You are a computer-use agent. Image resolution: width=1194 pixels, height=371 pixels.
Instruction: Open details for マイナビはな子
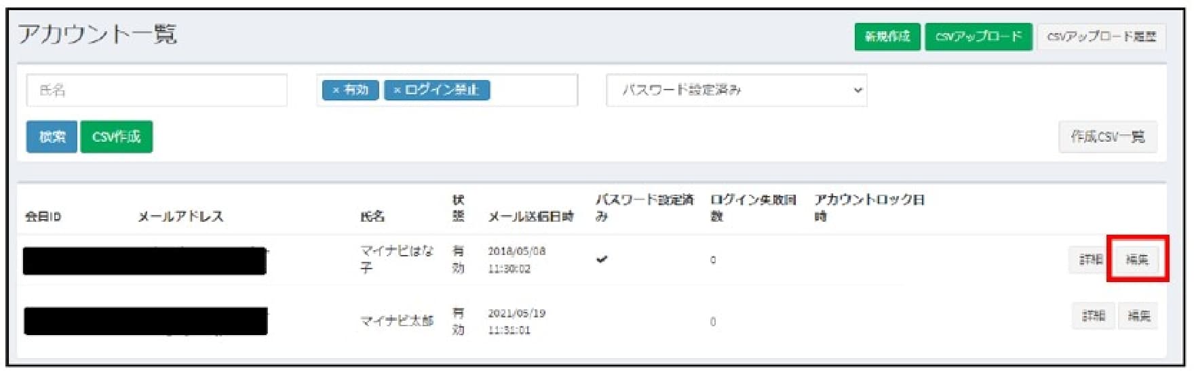click(1090, 259)
